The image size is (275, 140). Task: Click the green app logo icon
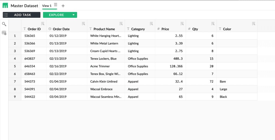point(5,5)
